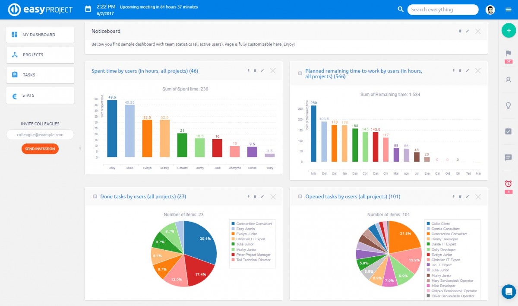Close the Done tasks by users widget
The height and width of the screenshot is (306, 518).
pyautogui.click(x=273, y=196)
